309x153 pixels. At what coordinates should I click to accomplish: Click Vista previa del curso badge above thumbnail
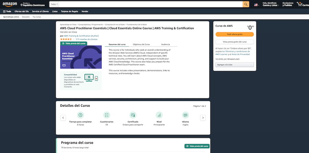click(73, 43)
